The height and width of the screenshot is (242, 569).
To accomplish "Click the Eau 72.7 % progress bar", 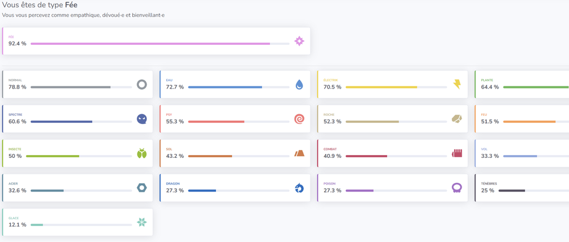I will point(239,87).
